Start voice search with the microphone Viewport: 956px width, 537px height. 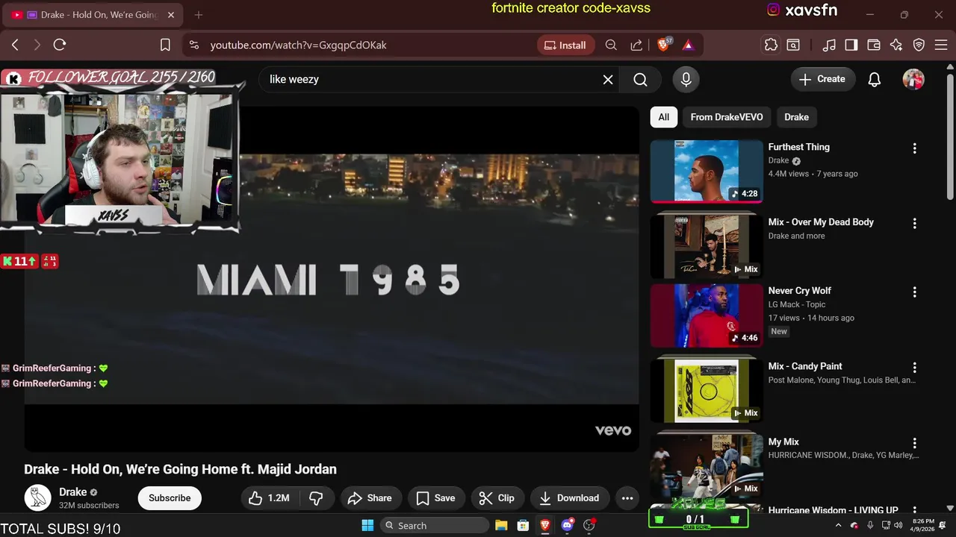coord(686,79)
